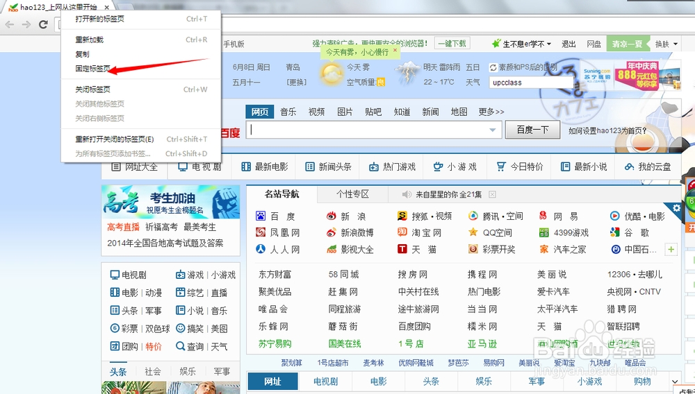Open the 今日特价 navigation link
The image size is (695, 394).
pyautogui.click(x=519, y=166)
